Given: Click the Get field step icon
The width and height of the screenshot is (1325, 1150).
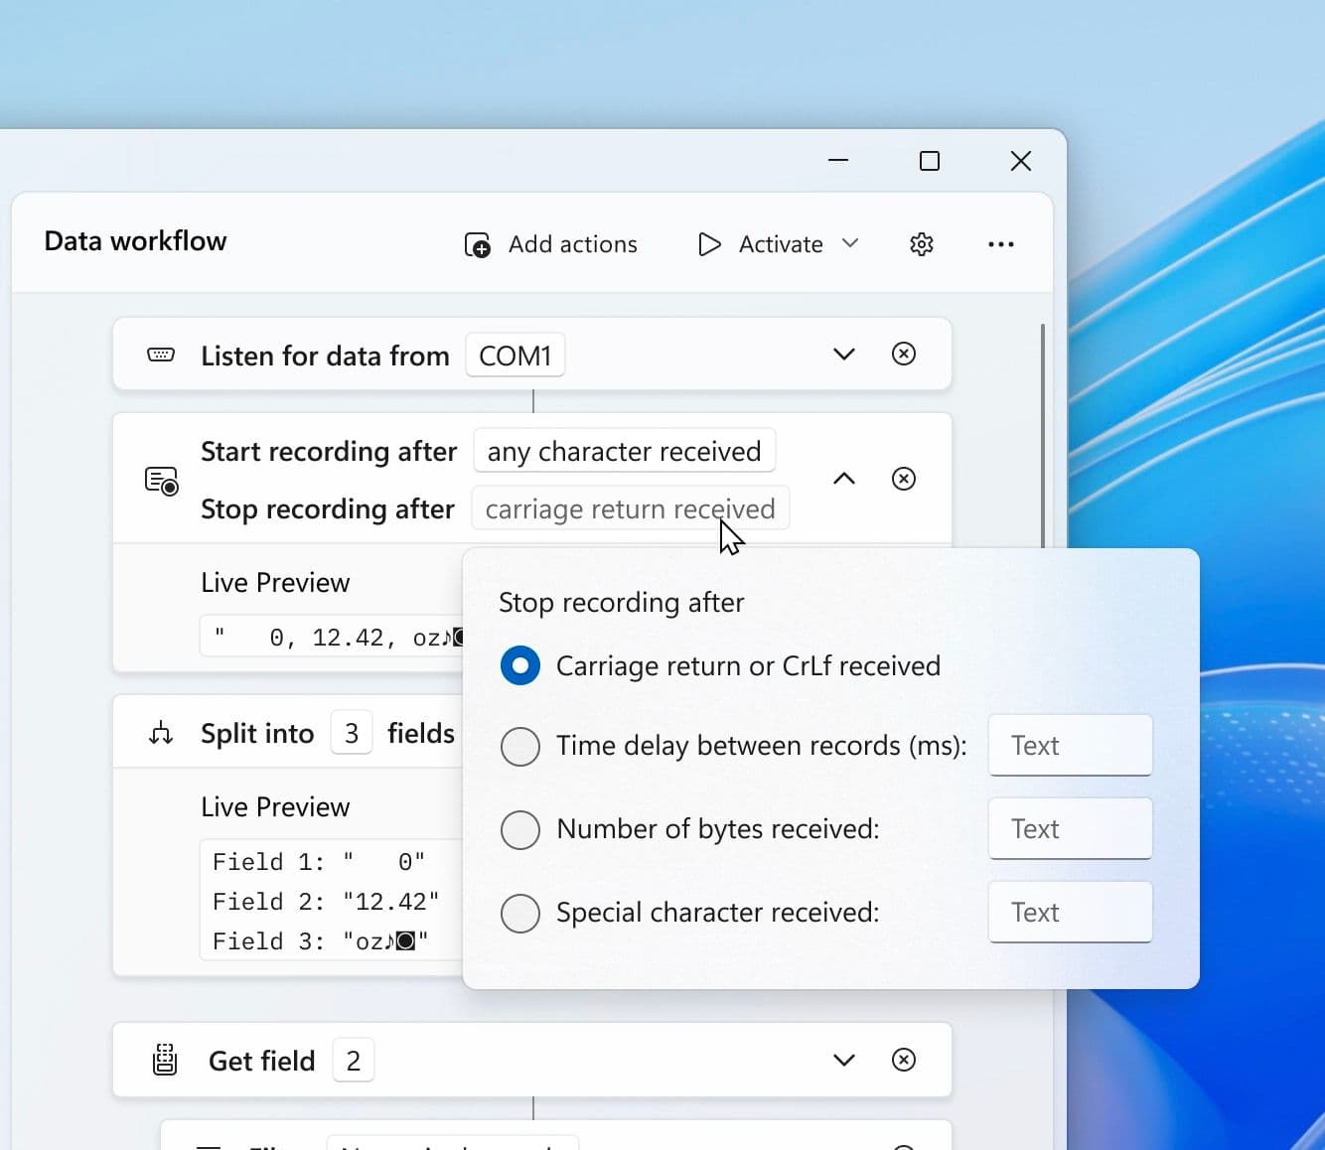Looking at the screenshot, I should [x=165, y=1061].
